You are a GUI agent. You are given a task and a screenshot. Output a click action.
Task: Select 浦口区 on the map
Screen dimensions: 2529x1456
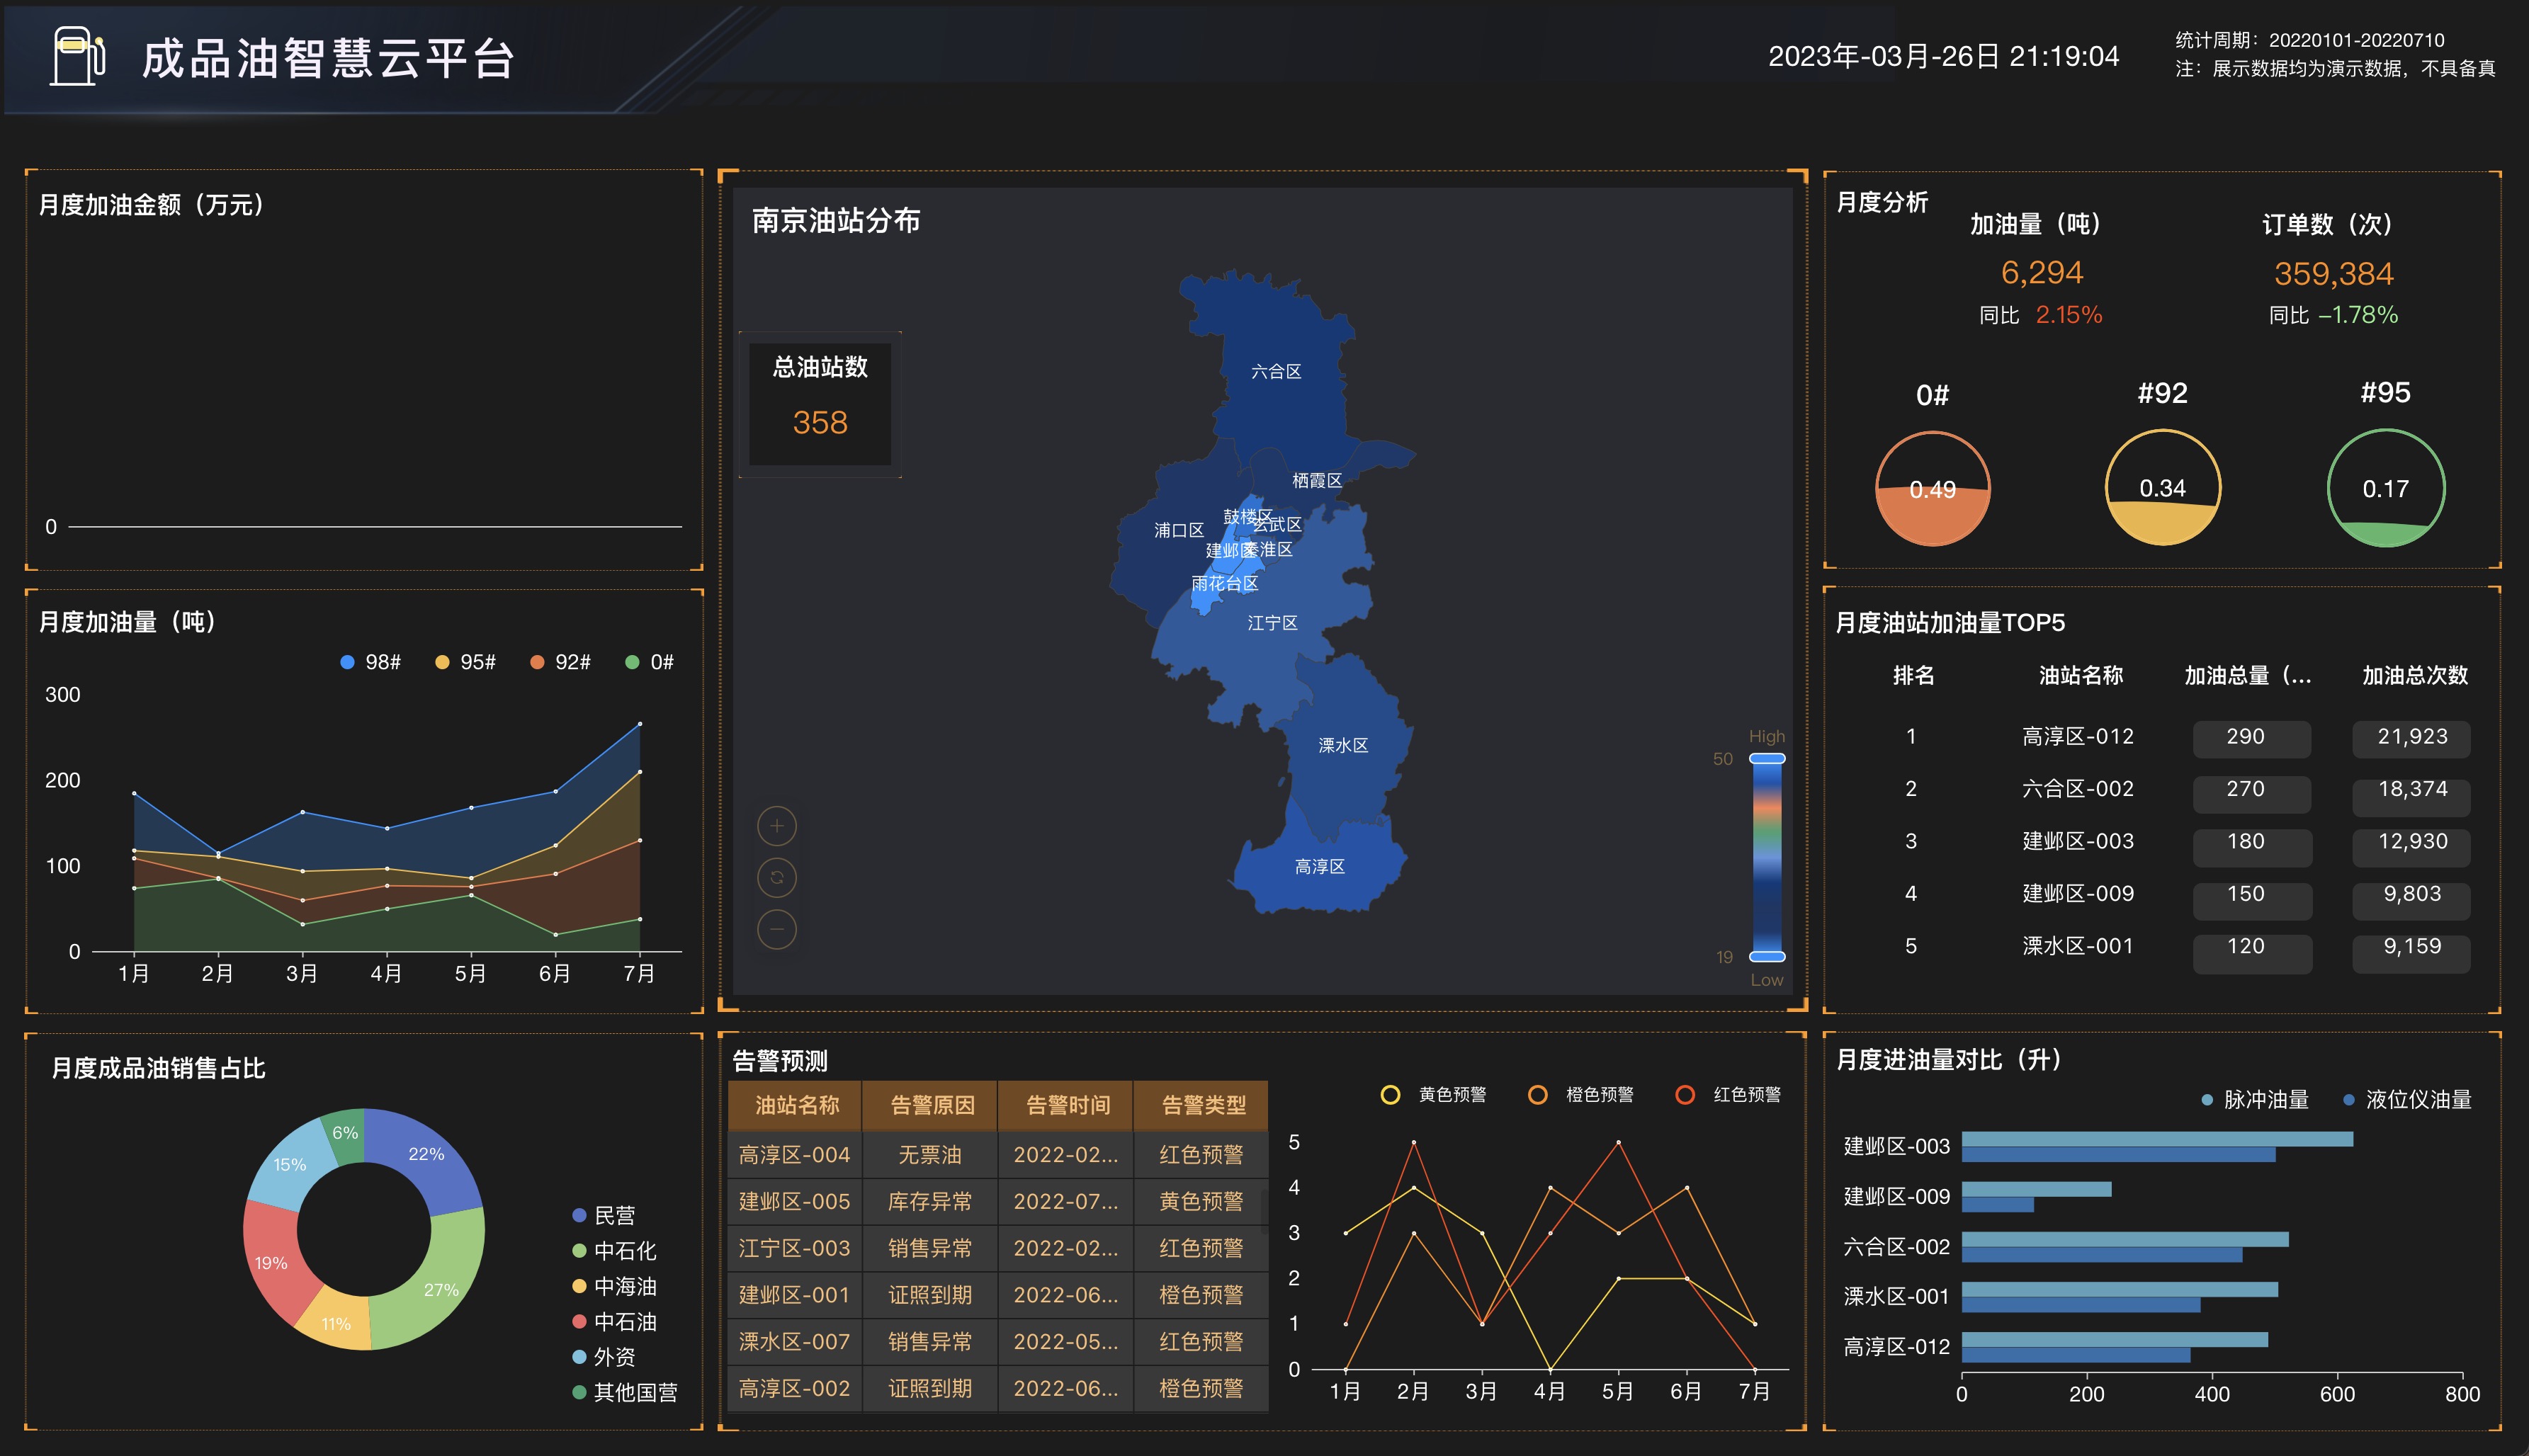coord(1179,530)
